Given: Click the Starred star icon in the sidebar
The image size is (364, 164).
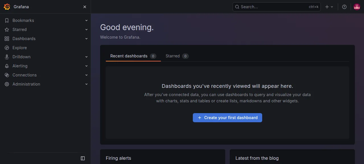Looking at the screenshot, I should click(x=7, y=30).
